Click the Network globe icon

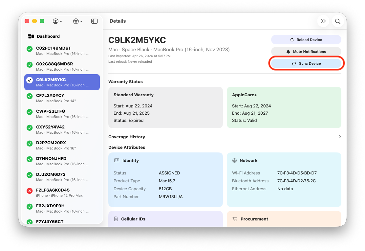click(234, 160)
